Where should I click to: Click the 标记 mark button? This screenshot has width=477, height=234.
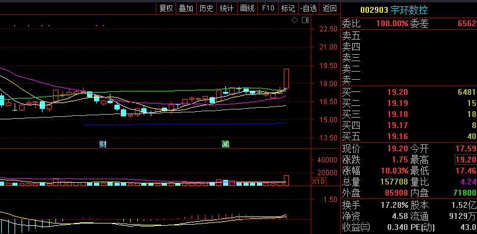pos(288,8)
